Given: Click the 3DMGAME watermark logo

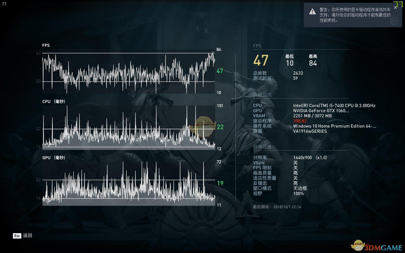Looking at the screenshot, I should (377, 246).
